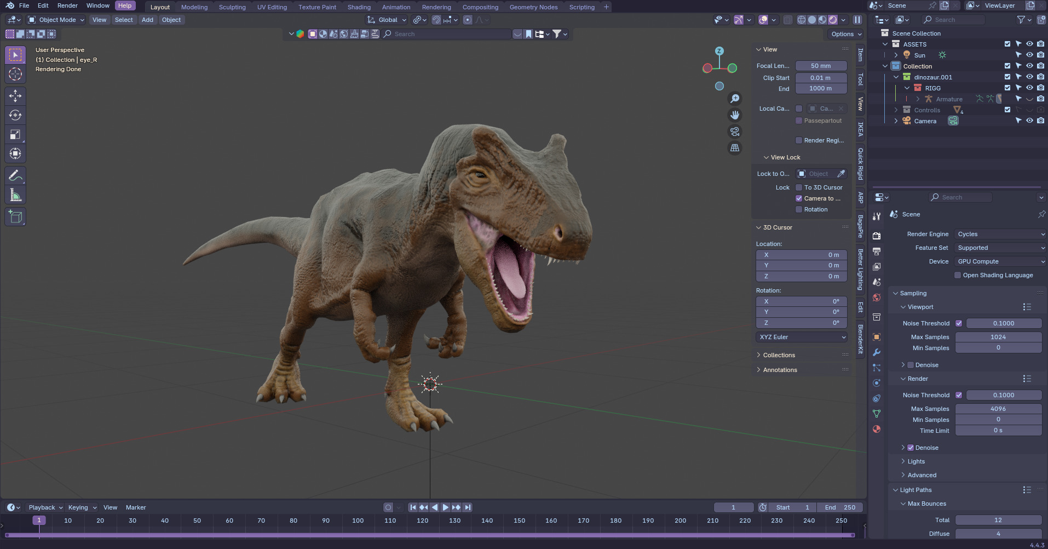
Task: Enable Open Shading Language checkbox
Action: (958, 275)
